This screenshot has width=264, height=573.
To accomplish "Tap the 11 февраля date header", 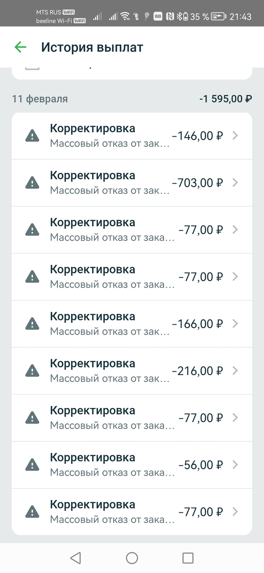I will click(40, 99).
